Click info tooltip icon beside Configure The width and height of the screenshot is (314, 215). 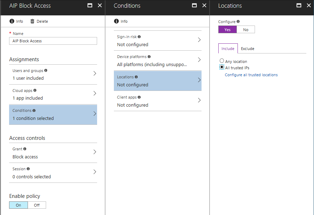coord(238,21)
